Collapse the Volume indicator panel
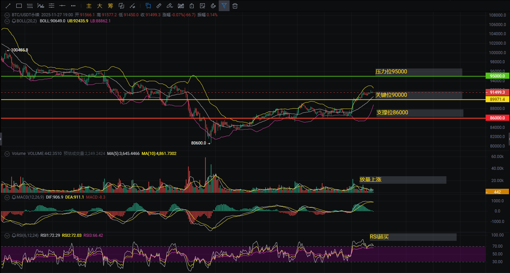Viewport: 510px width, 273px height. (7, 154)
